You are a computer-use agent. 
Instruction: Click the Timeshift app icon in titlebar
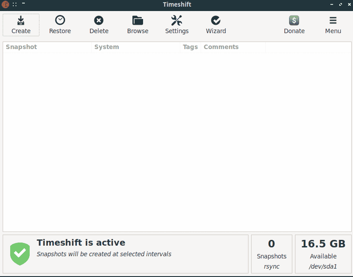click(5, 4)
